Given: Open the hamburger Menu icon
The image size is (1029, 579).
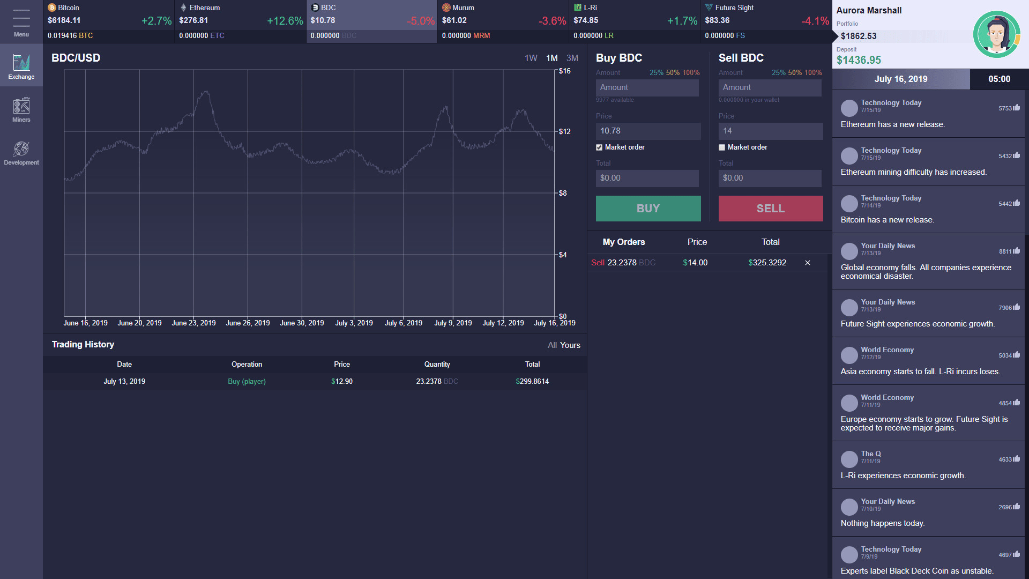Looking at the screenshot, I should coord(21,19).
